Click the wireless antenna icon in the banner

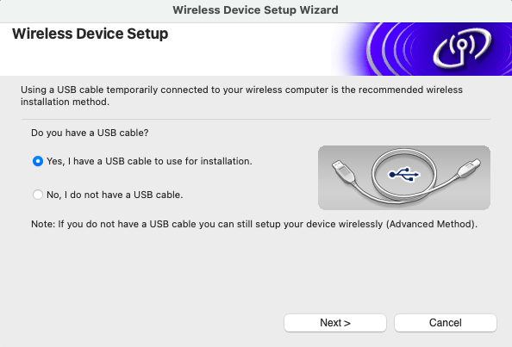[x=462, y=46]
